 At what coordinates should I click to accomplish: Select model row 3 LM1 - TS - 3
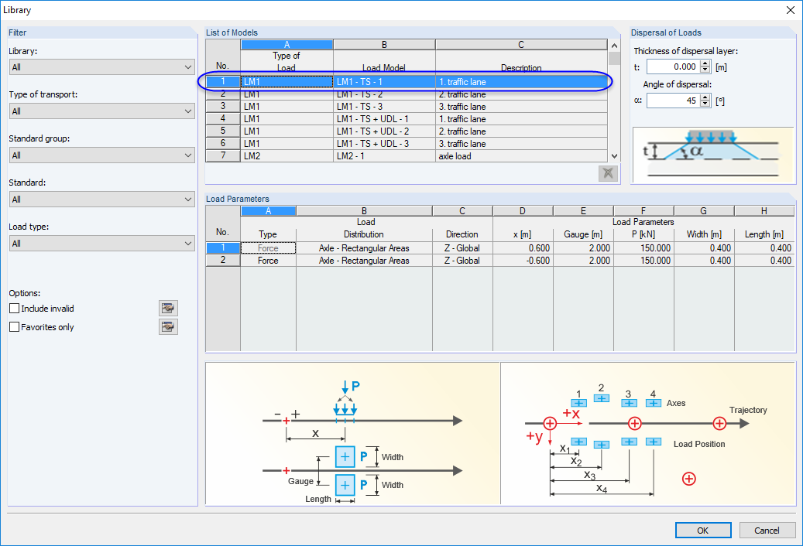pos(407,106)
